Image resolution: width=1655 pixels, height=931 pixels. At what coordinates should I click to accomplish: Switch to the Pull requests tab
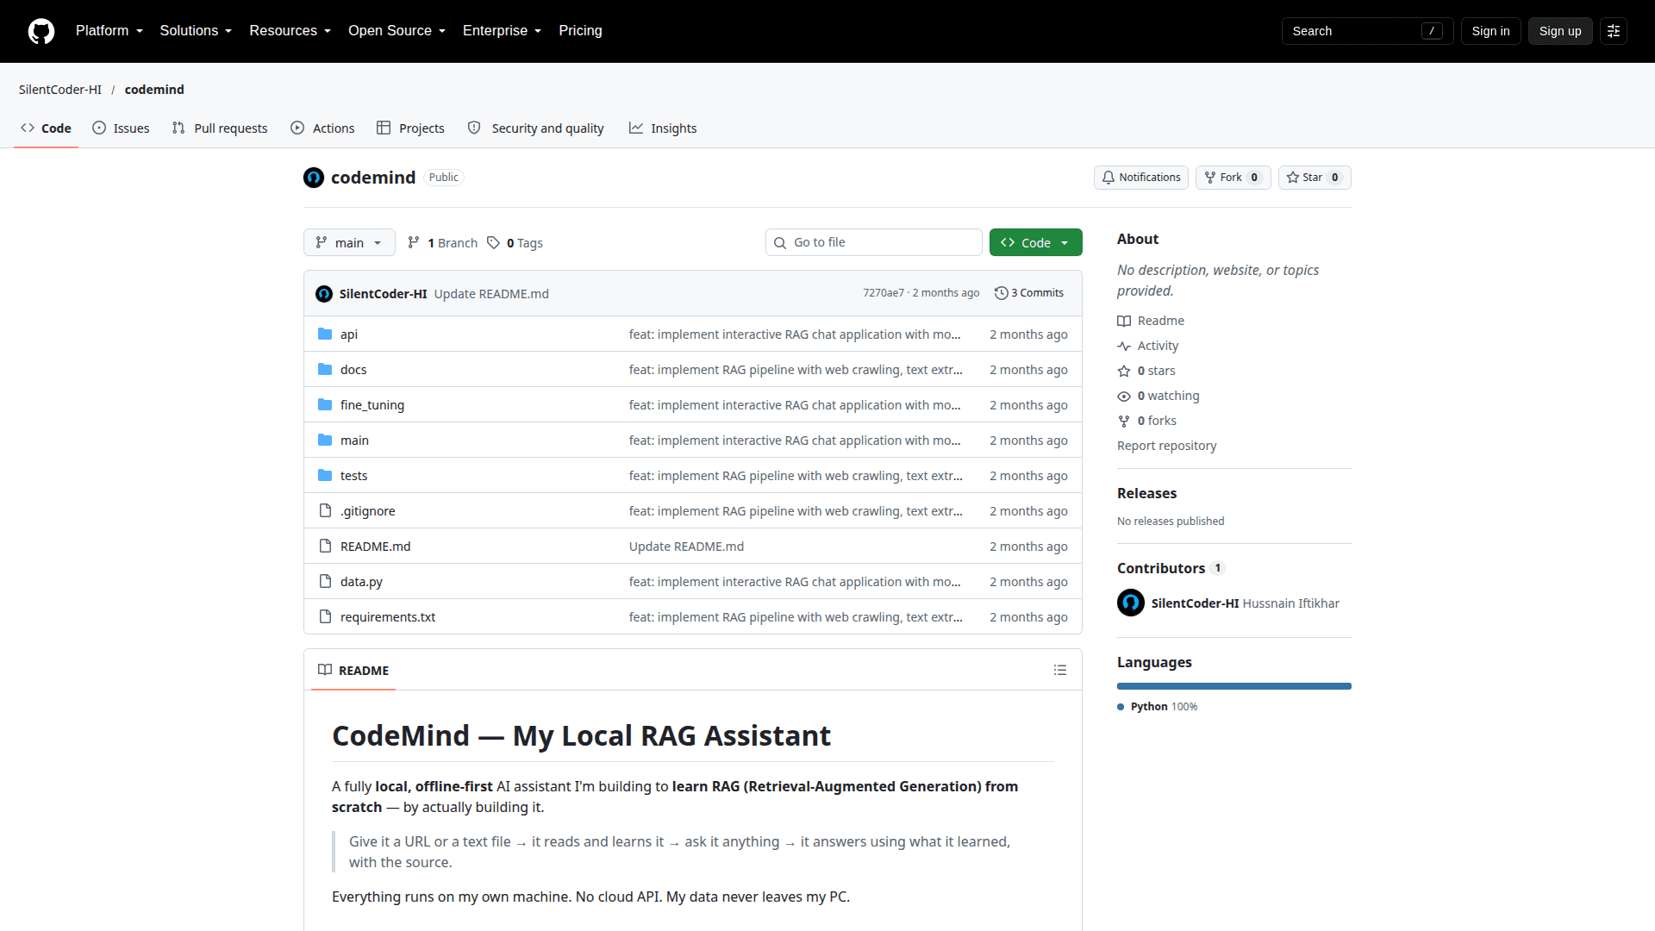220,128
